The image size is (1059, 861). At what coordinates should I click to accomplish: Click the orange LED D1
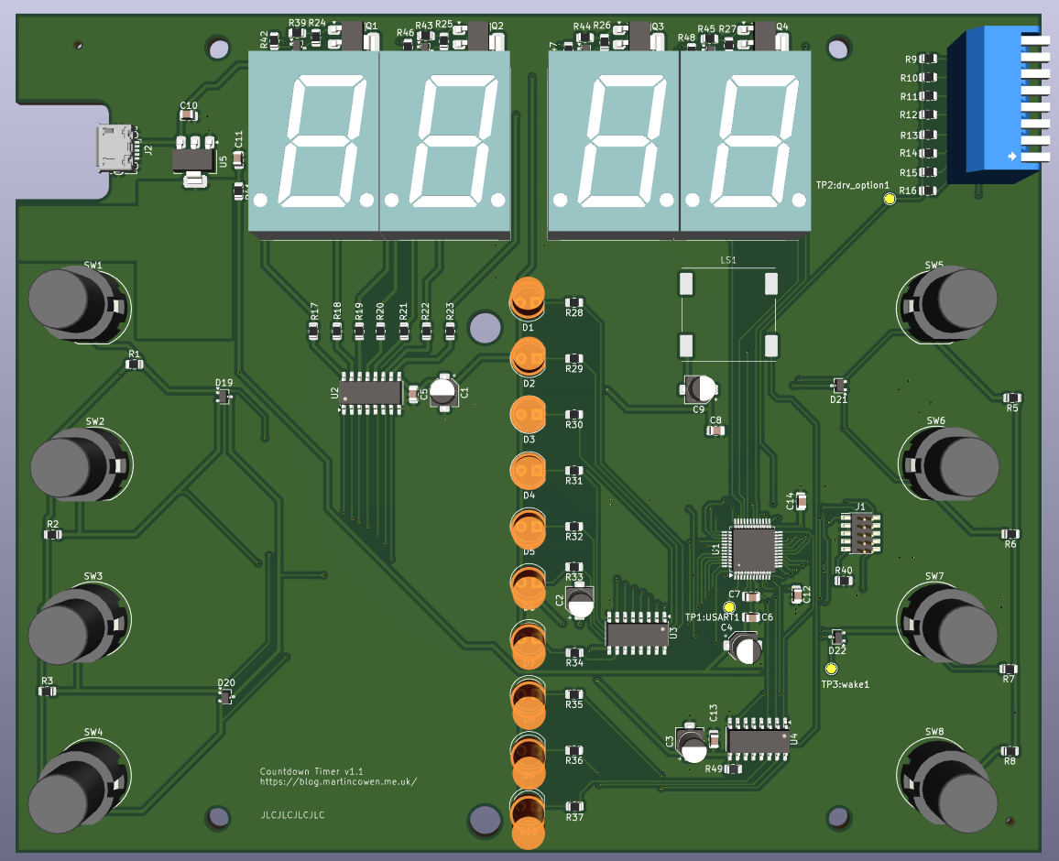tap(528, 298)
